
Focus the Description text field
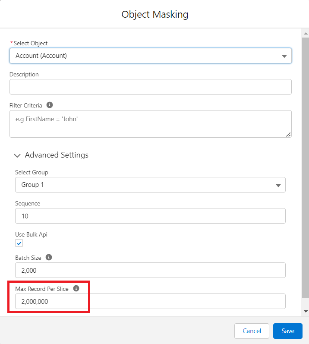coord(150,87)
